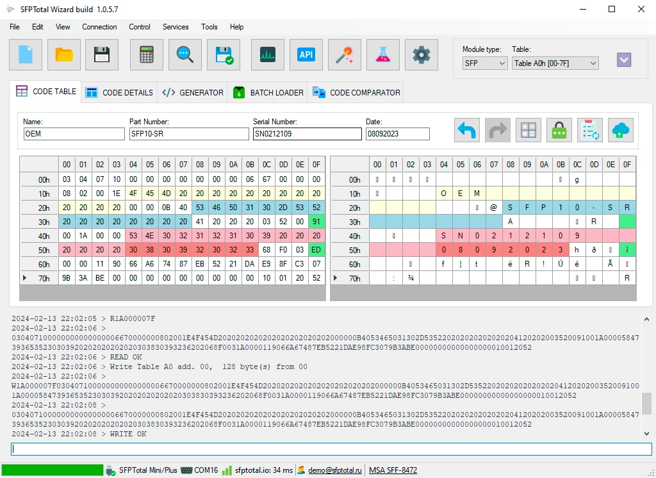Viewport: 656px width, 478px height.
Task: Open the Help menu
Action: pos(237,27)
